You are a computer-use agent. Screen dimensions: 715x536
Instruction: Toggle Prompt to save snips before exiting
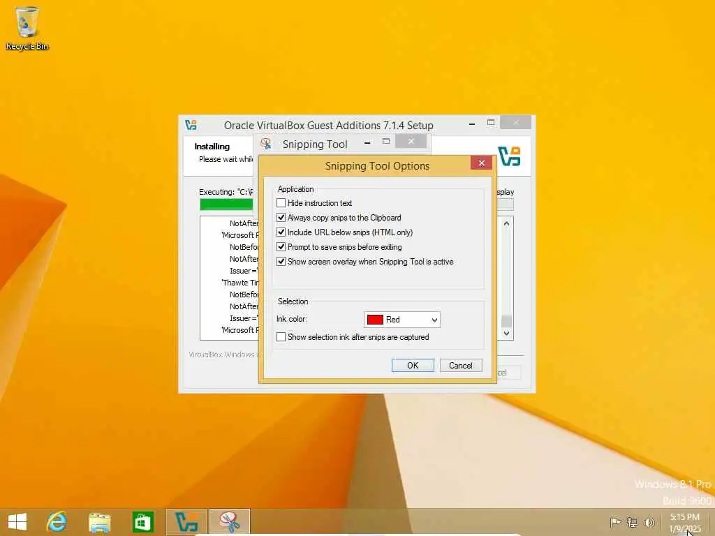pyautogui.click(x=281, y=246)
